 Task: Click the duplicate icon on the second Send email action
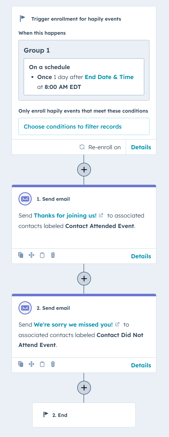[x=21, y=364]
